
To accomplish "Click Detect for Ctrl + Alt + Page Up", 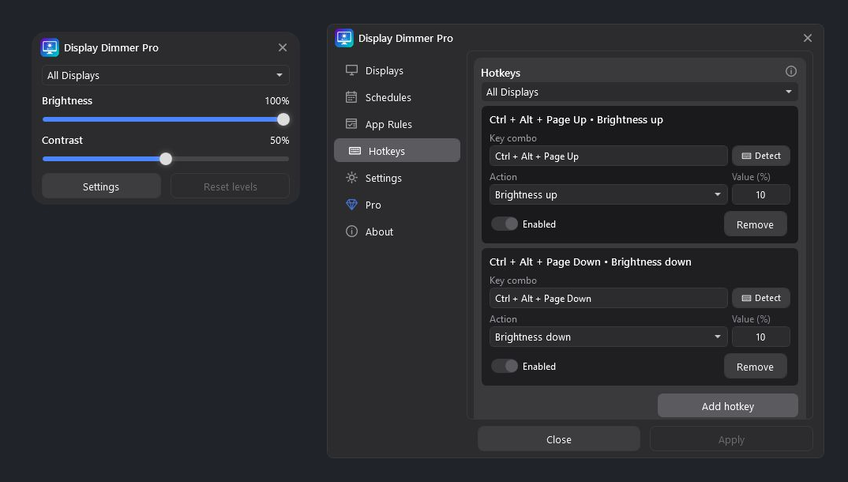I will tap(761, 156).
